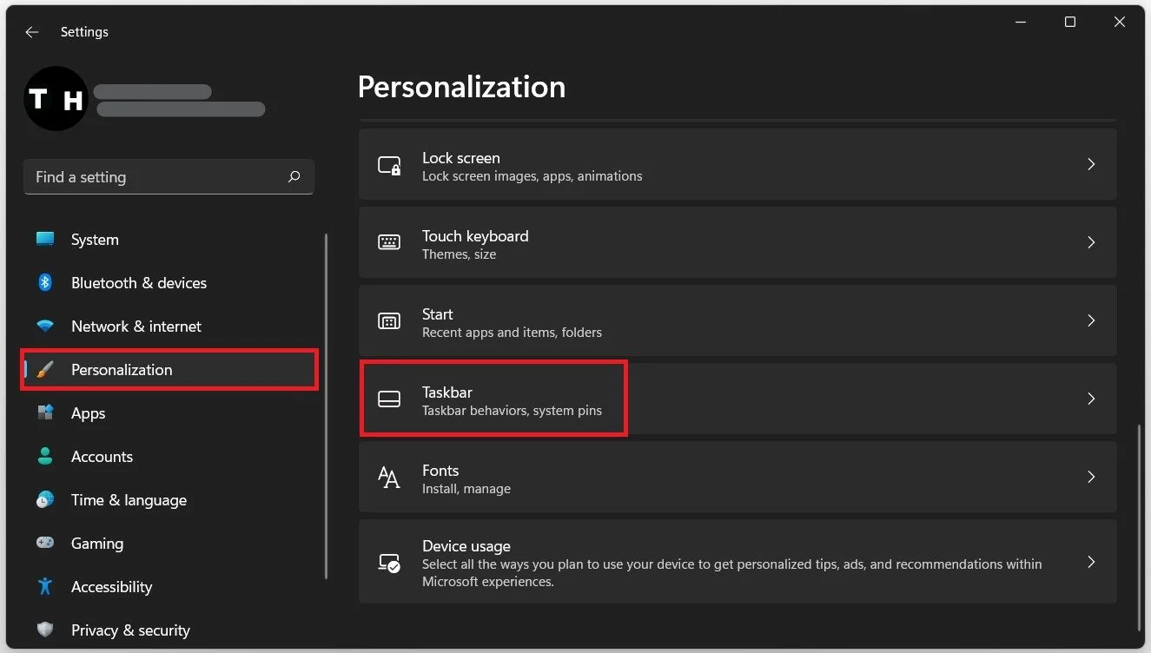Click the Touch keyboard icon
The width and height of the screenshot is (1151, 653).
click(389, 242)
